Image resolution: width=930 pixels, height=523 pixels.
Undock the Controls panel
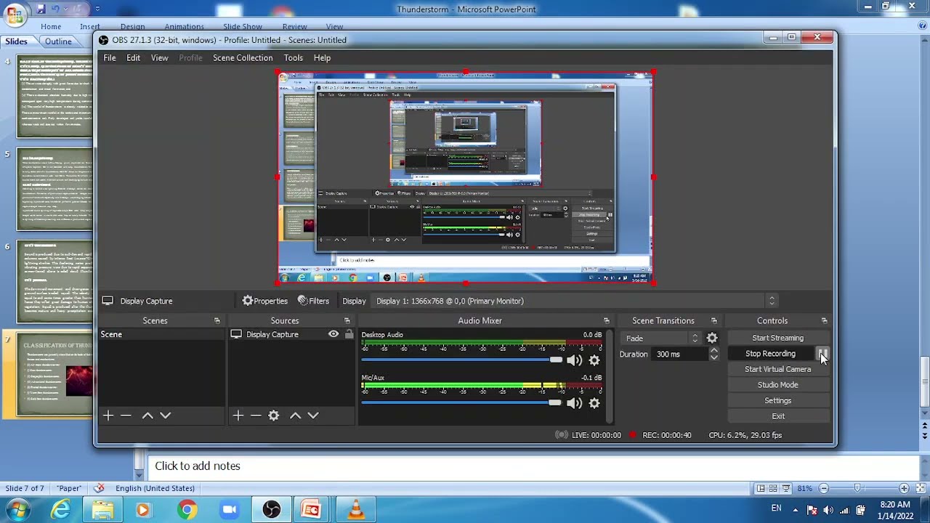pos(825,320)
